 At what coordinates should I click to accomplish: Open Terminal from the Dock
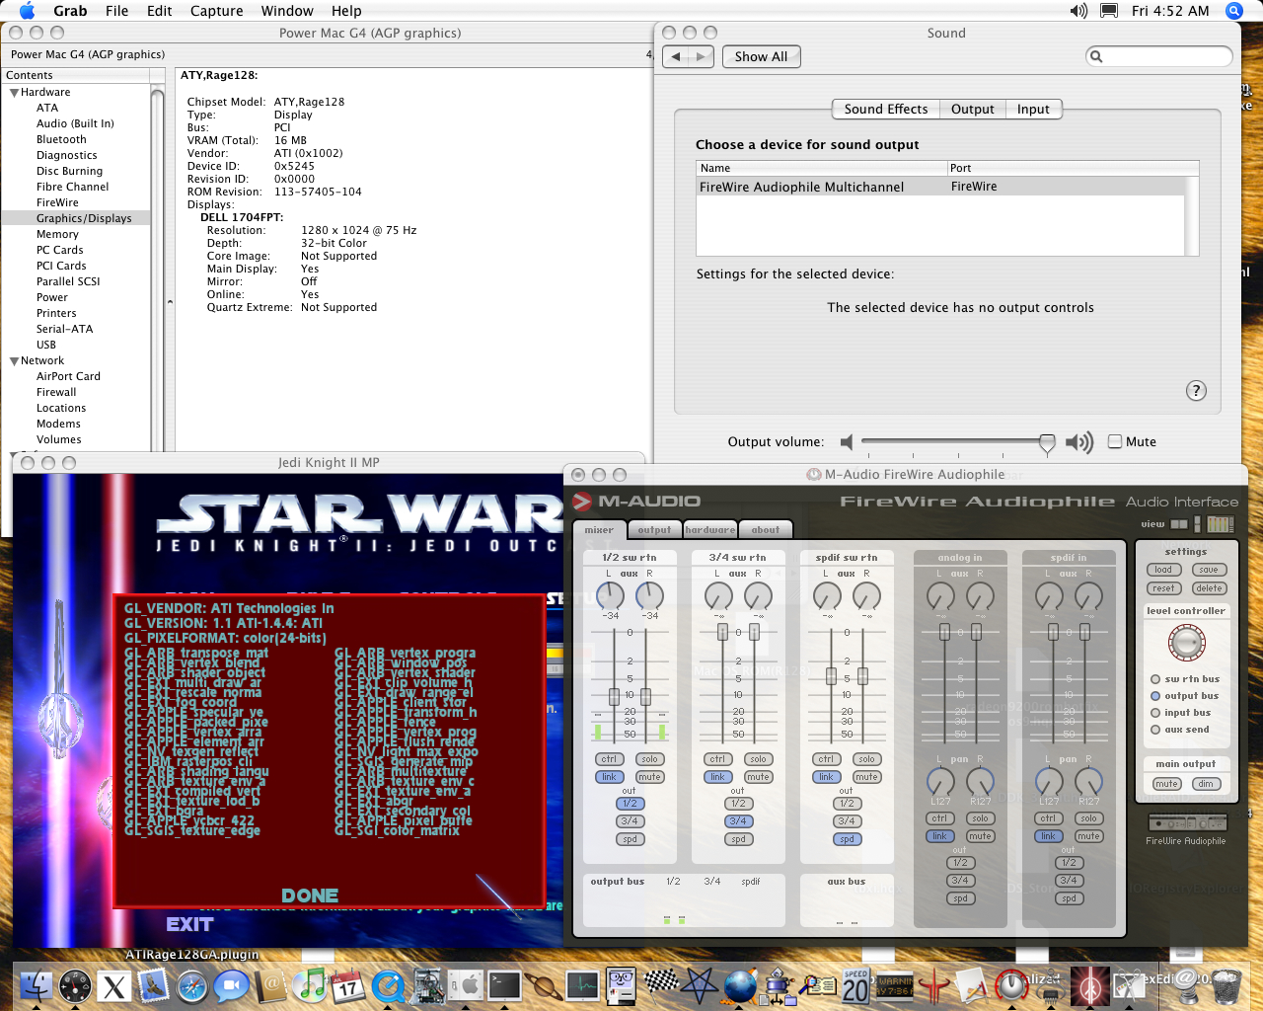[504, 984]
